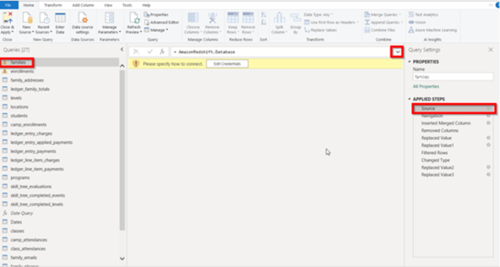
Task: Open the All Properties link
Action: (426, 87)
